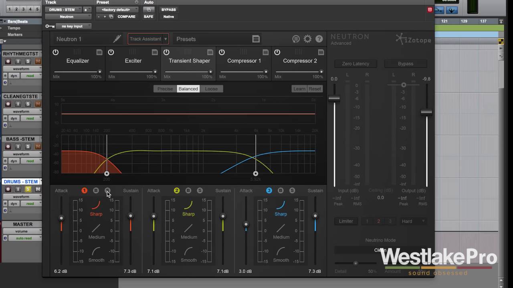Open the no key input dropdown
Viewport: 513px width, 288px height.
pos(74,26)
